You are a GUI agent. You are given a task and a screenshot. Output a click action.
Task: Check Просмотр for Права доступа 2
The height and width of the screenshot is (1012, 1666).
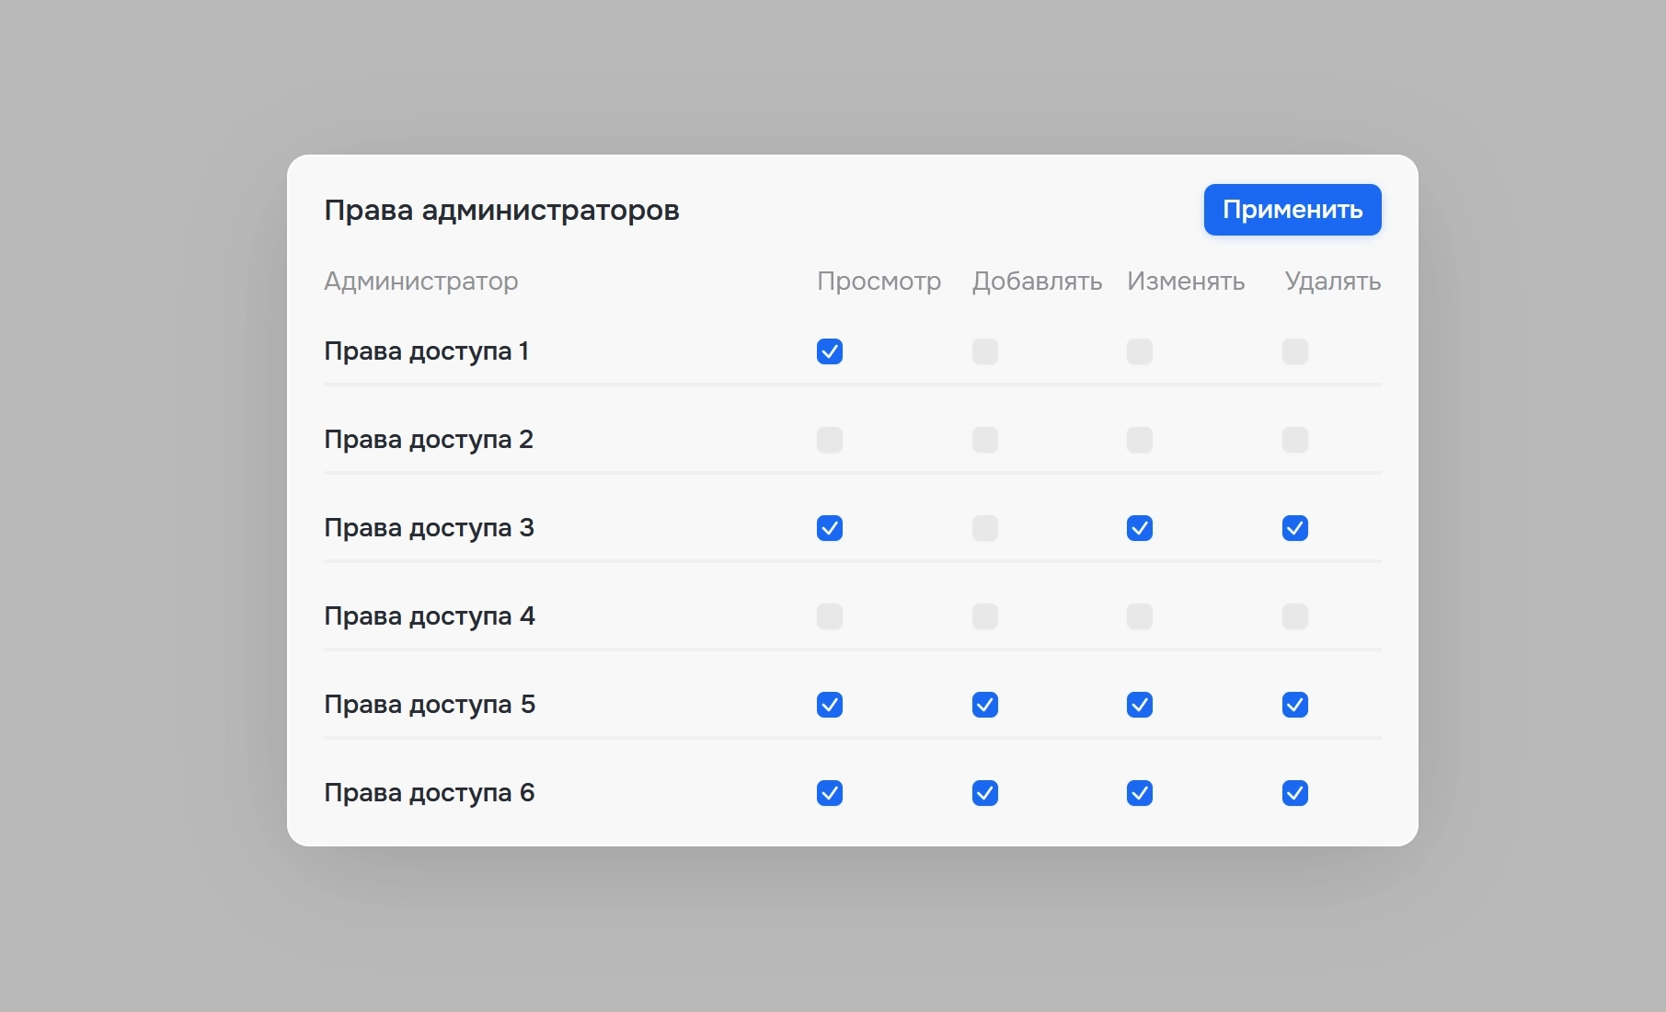[x=830, y=440]
